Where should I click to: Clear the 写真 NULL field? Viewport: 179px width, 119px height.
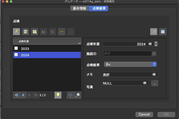145,83
